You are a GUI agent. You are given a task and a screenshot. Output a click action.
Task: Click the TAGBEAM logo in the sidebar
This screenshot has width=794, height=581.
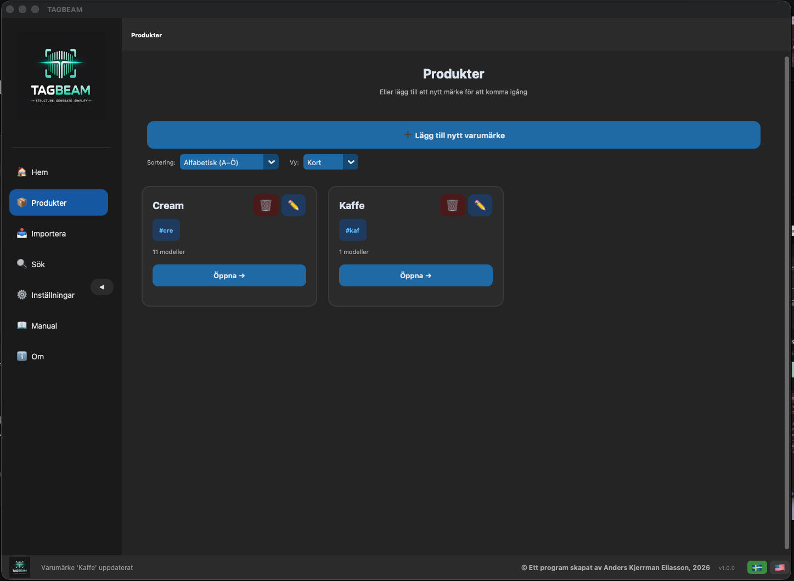[61, 76]
